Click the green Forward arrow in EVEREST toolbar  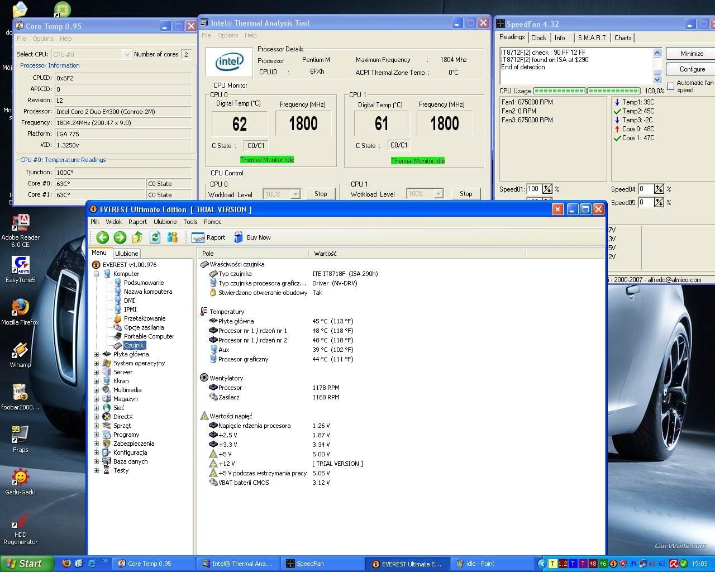[x=120, y=237]
